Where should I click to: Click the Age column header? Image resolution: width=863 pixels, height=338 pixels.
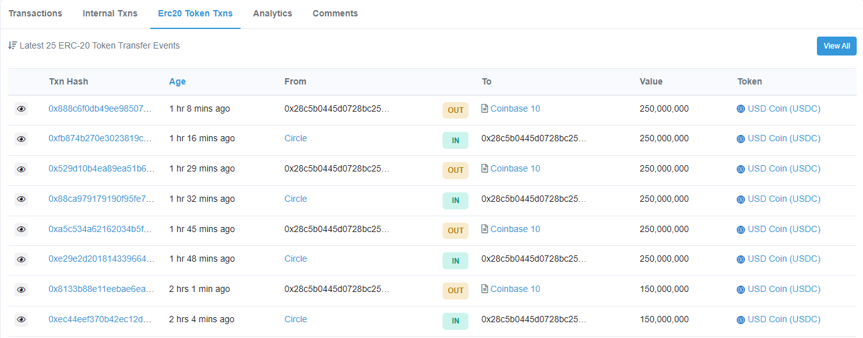click(x=177, y=81)
